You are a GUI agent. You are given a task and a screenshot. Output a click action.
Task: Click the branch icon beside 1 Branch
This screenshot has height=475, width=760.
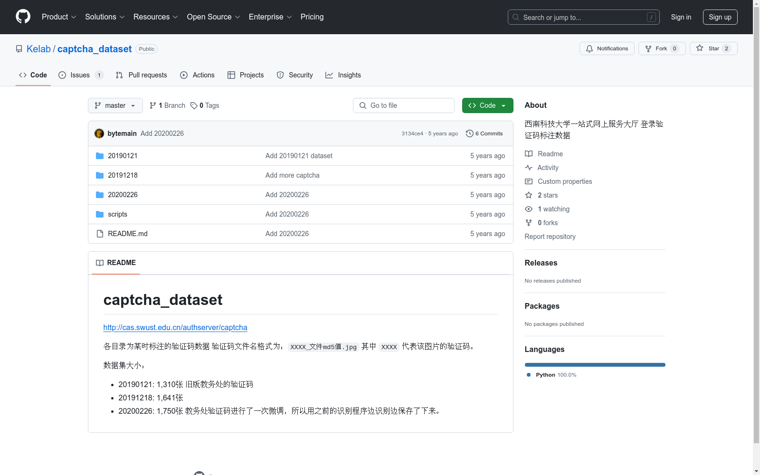[x=153, y=105]
